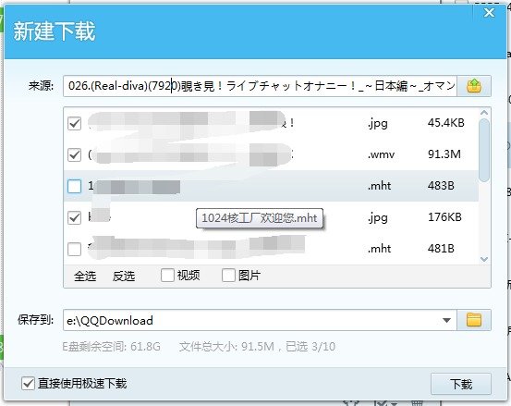Enable the 图片 filter checkbox
Viewport: 511px width, 406px height.
(x=228, y=276)
